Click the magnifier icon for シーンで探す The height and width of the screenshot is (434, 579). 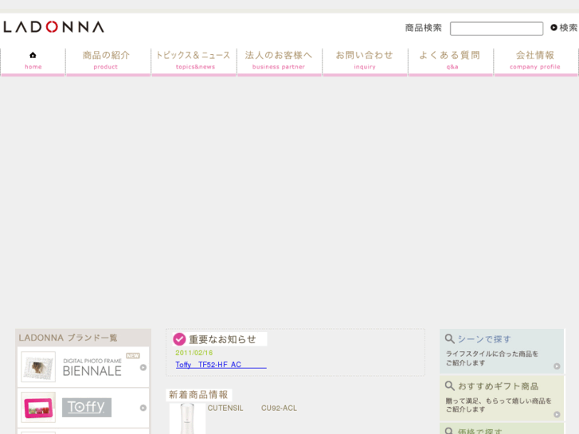[449, 338]
